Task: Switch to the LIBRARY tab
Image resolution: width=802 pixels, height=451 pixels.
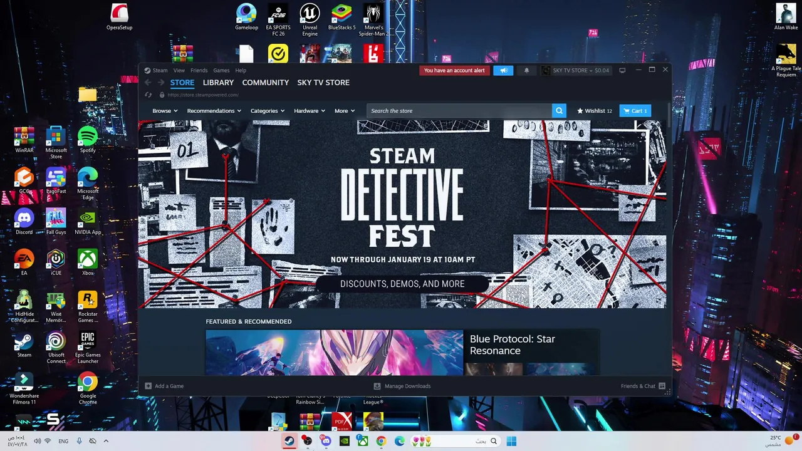Action: point(218,83)
